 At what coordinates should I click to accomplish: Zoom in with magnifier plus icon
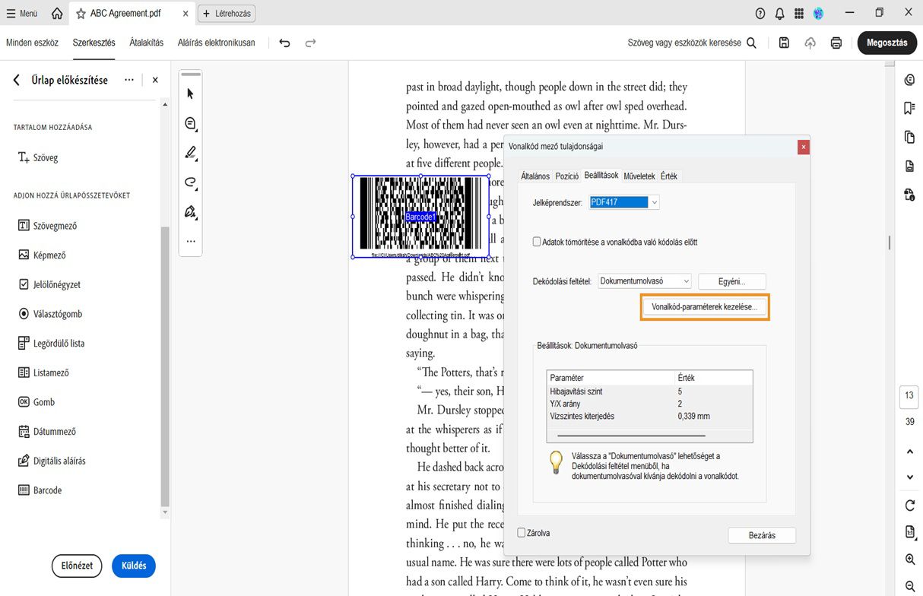[x=910, y=560]
